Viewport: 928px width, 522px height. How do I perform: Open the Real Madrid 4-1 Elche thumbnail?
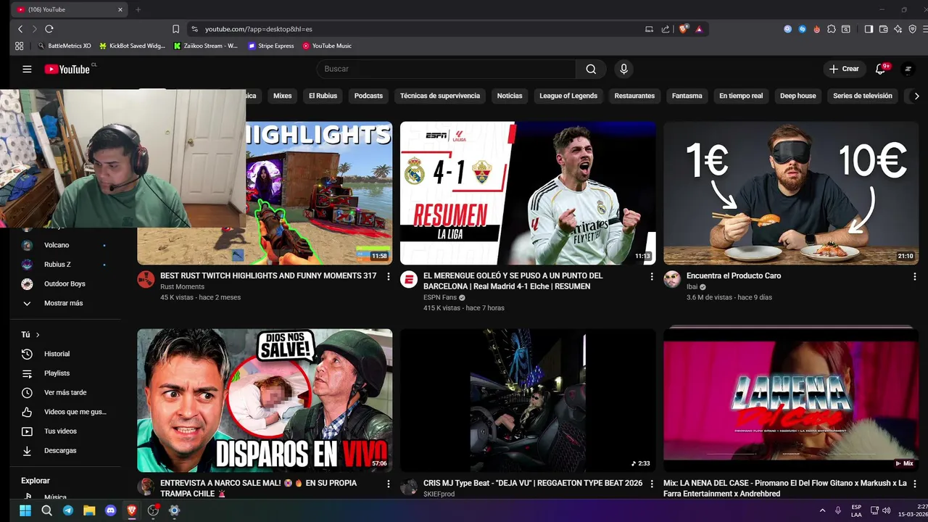(528, 193)
